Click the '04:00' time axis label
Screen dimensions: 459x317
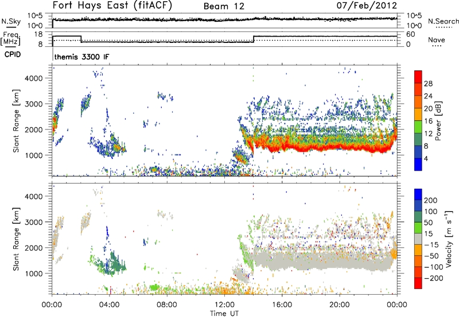[110, 305]
